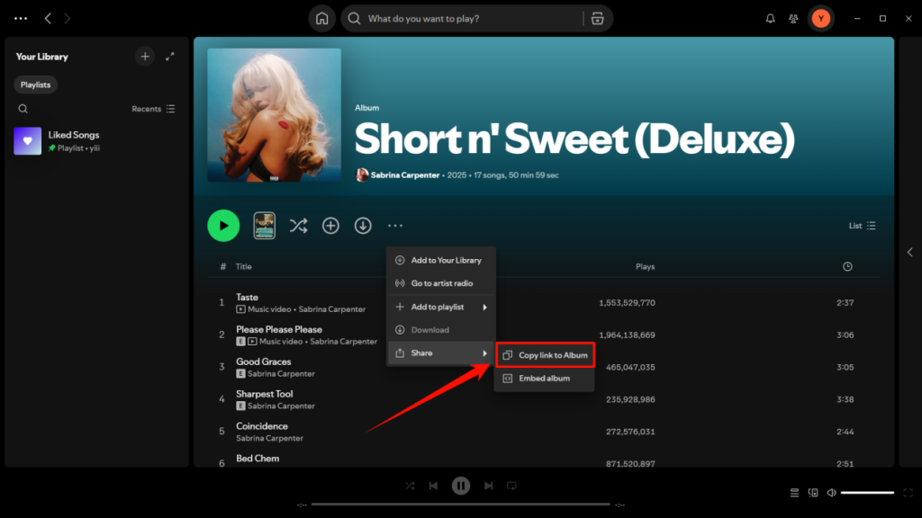The image size is (922, 518).
Task: Click the album cover art
Action: coord(274,115)
